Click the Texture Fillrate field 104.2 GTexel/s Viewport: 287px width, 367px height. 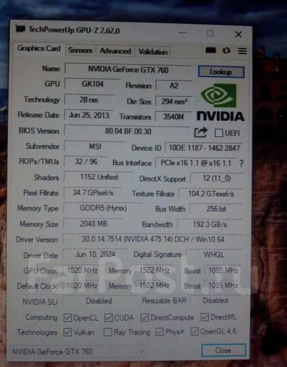(x=211, y=194)
